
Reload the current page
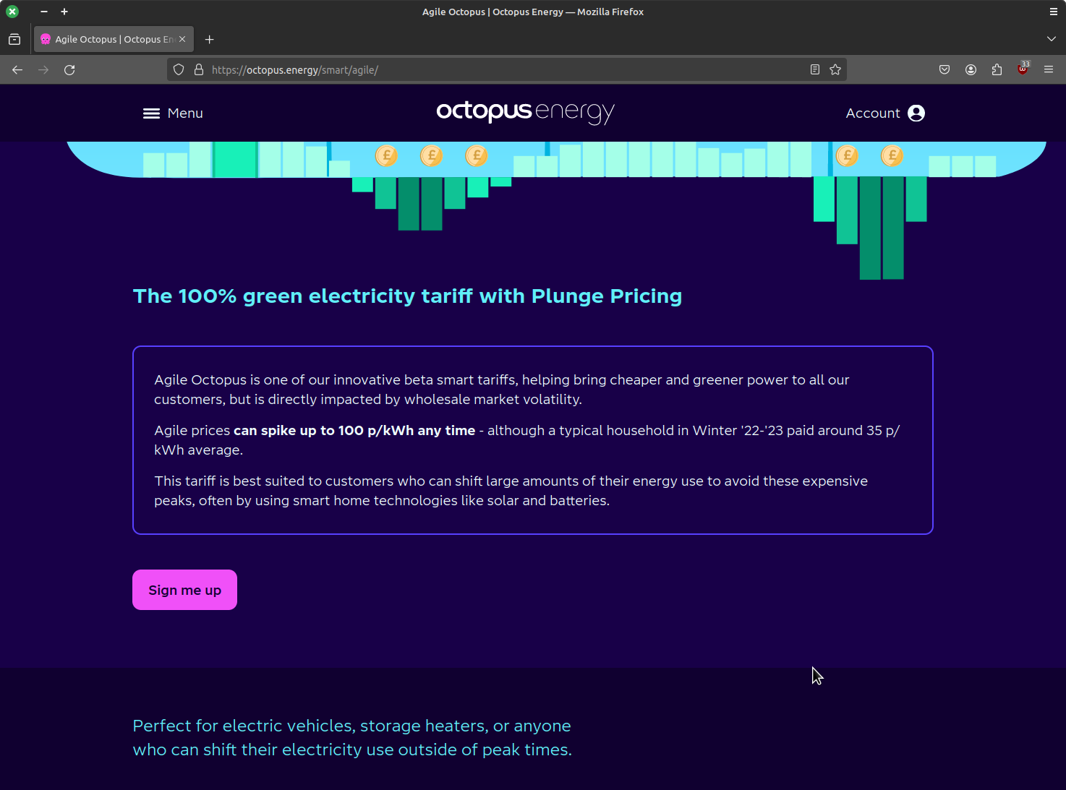tap(69, 70)
